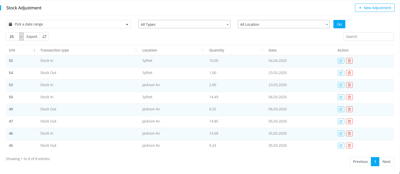Viewport: 400px width, 174px height.
Task: Sort by the Quantity column header
Action: click(x=216, y=50)
